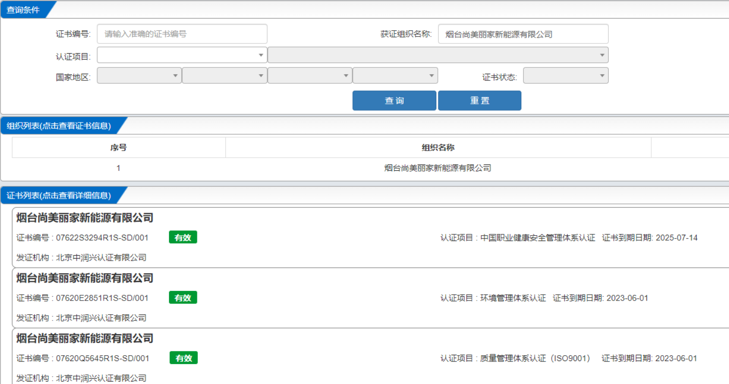The width and height of the screenshot is (729, 384).
Task: Click the 查询 button
Action: (x=394, y=101)
